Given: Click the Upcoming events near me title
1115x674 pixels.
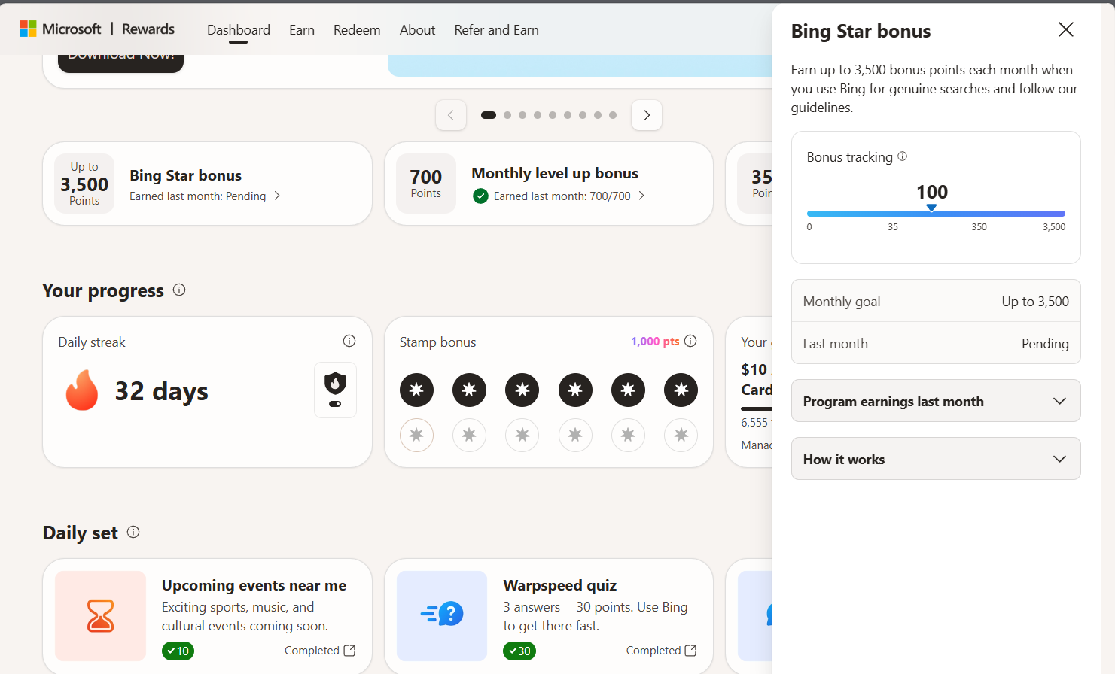Looking at the screenshot, I should coord(254,585).
